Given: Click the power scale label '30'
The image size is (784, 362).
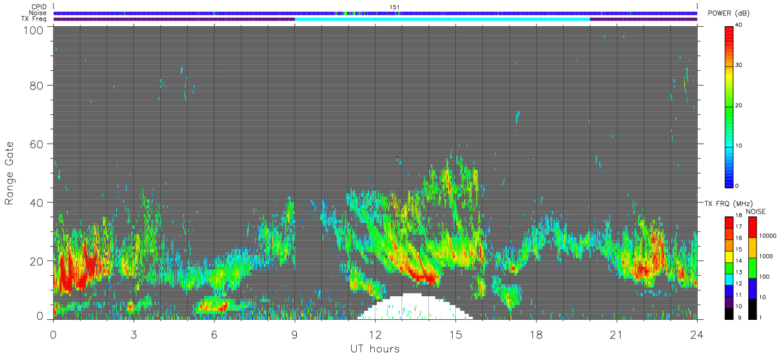Looking at the screenshot, I should pyautogui.click(x=739, y=66).
